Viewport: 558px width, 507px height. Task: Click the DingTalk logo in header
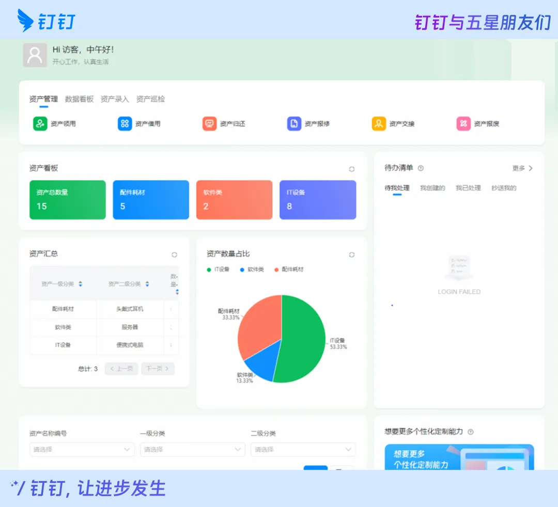click(x=47, y=21)
